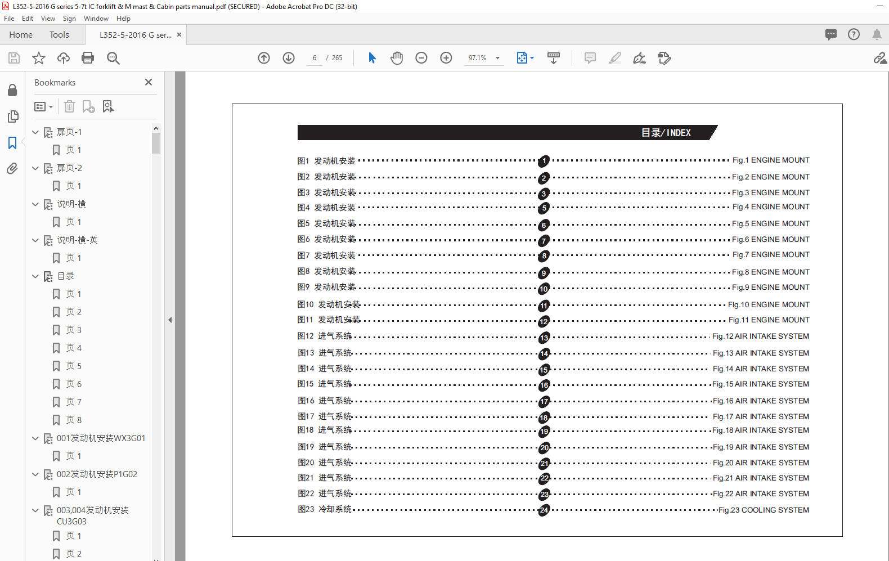Open bookmark options dropdown menu
Image resolution: width=889 pixels, height=561 pixels.
(43, 106)
